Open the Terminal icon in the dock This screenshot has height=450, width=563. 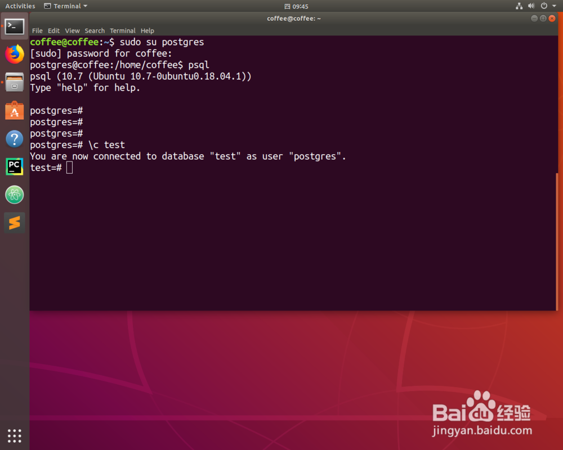point(15,26)
